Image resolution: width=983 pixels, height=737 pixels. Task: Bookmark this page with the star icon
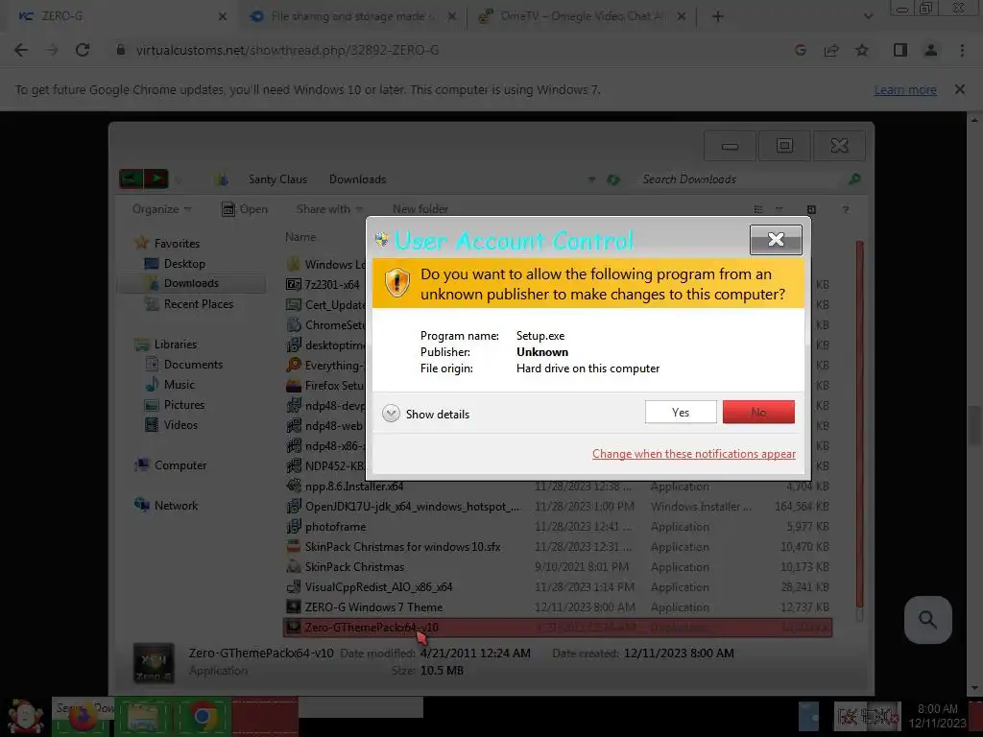tap(862, 50)
